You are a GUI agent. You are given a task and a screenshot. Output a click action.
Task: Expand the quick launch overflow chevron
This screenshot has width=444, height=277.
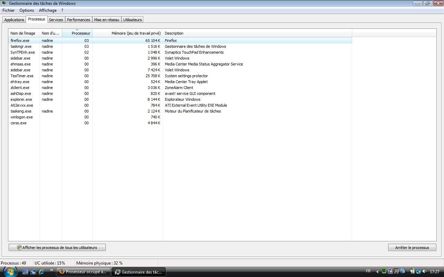click(51, 270)
